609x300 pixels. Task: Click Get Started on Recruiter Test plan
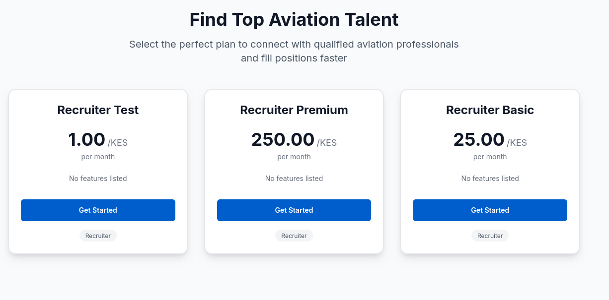point(98,210)
